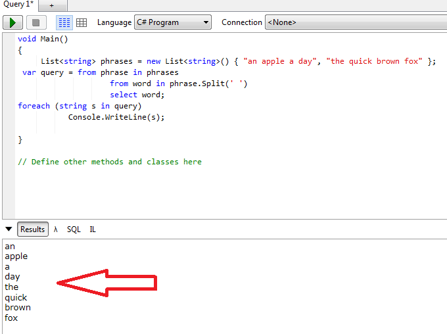Run the query with the green play button

[12, 22]
